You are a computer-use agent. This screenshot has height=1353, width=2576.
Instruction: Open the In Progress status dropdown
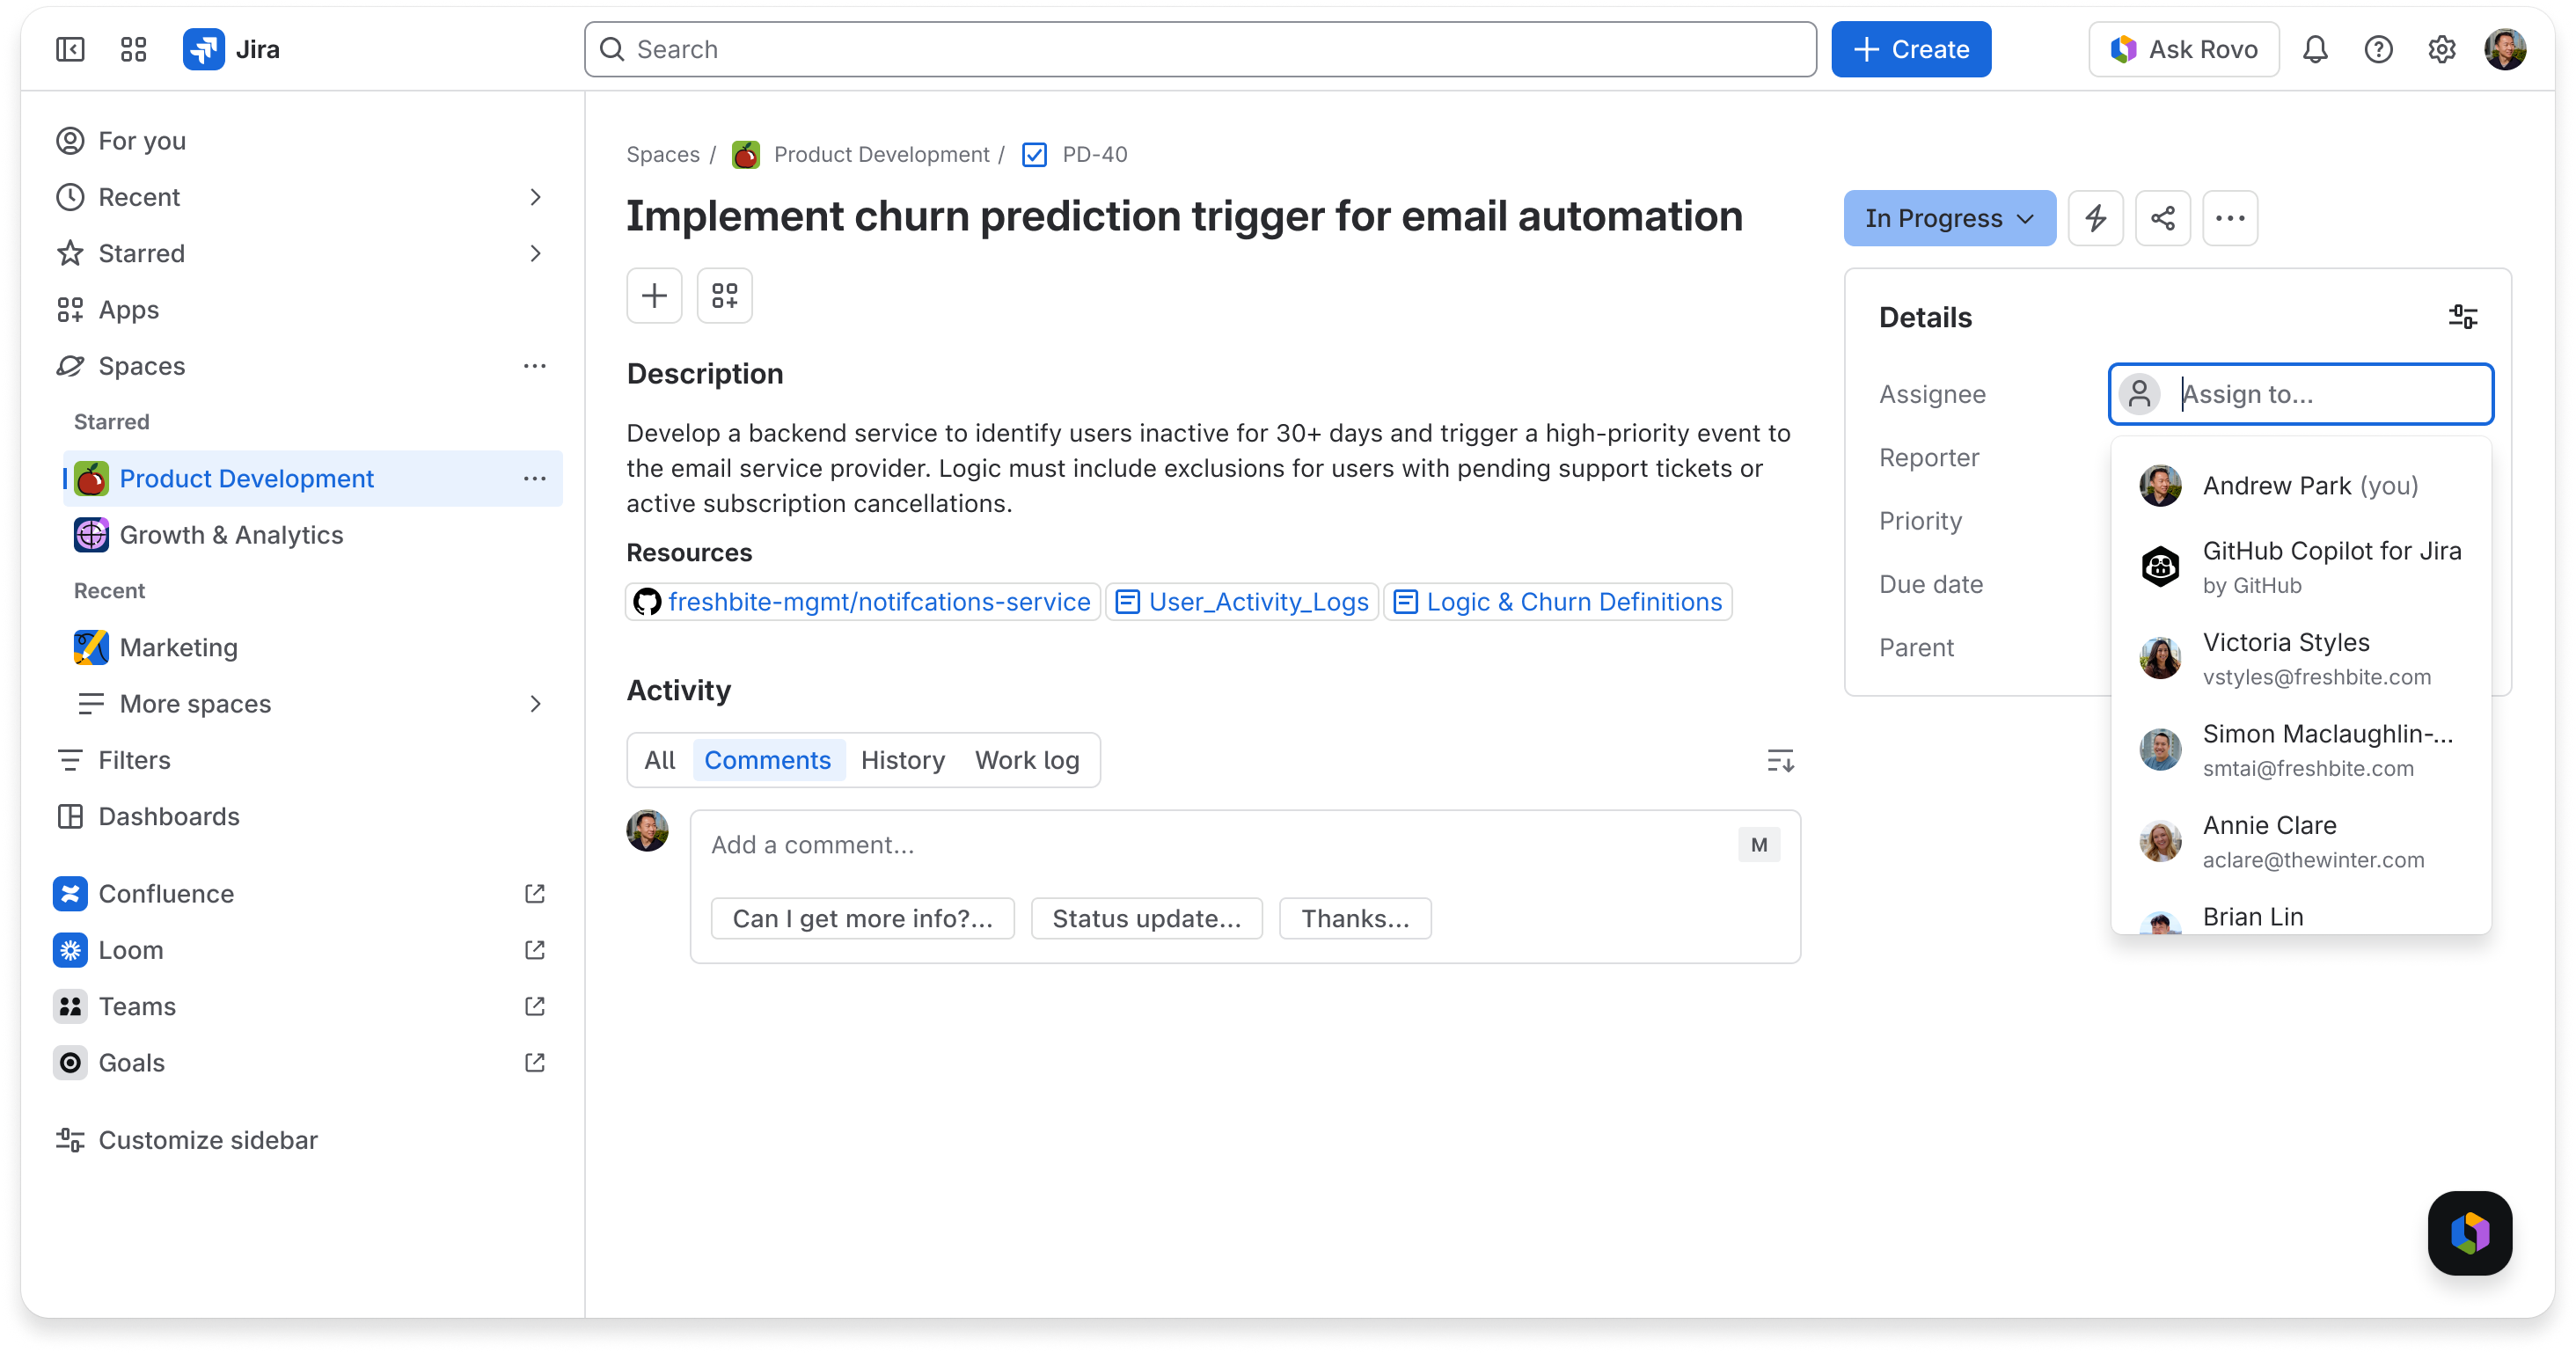click(x=1949, y=218)
